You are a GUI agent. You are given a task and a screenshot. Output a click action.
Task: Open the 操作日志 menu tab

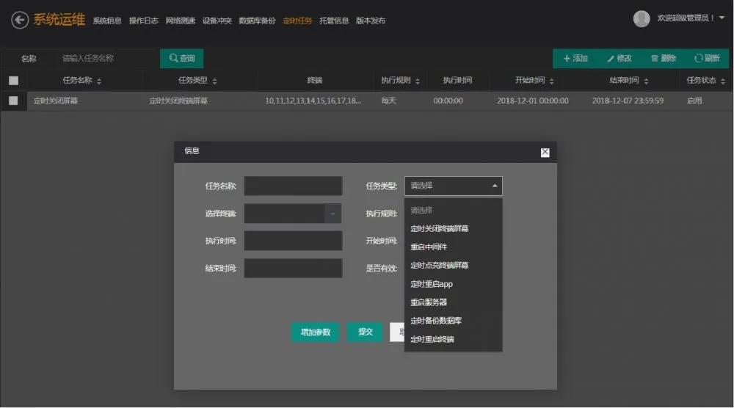click(x=143, y=21)
